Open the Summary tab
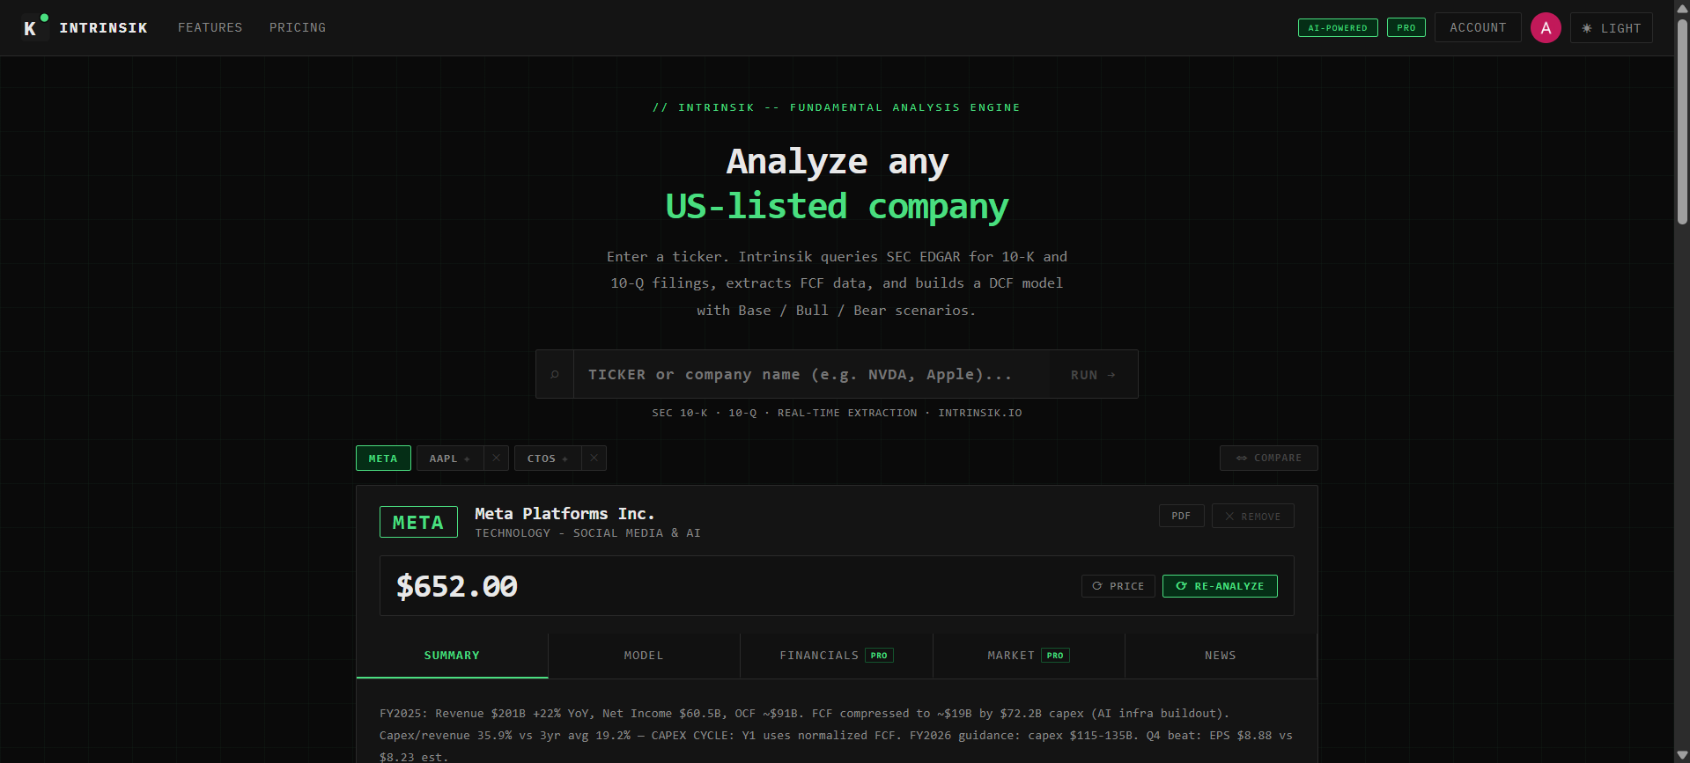This screenshot has height=763, width=1690. pyautogui.click(x=452, y=656)
